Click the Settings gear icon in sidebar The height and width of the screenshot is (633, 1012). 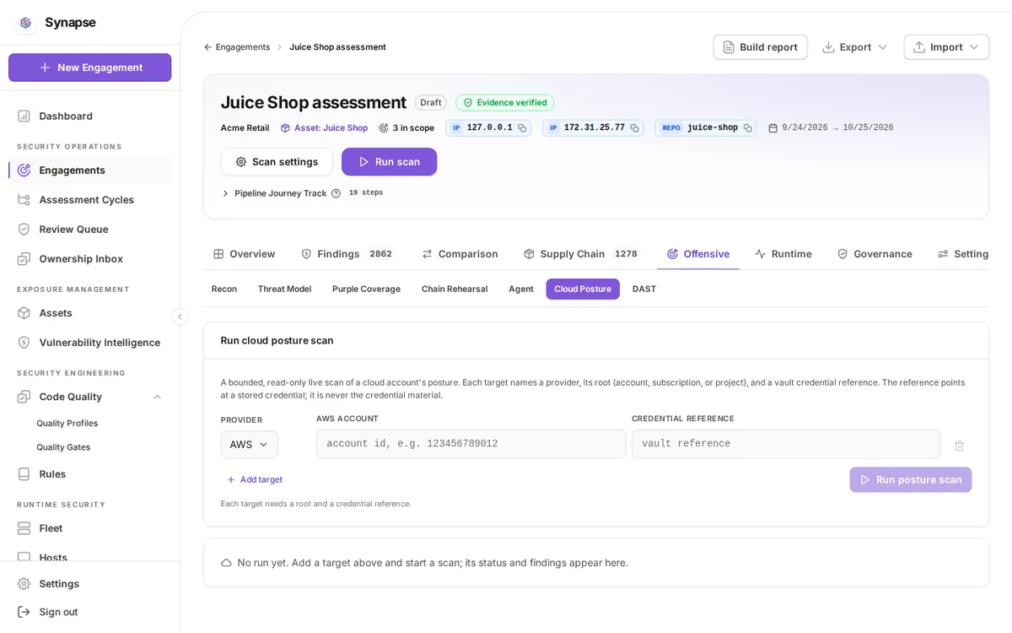coord(24,583)
